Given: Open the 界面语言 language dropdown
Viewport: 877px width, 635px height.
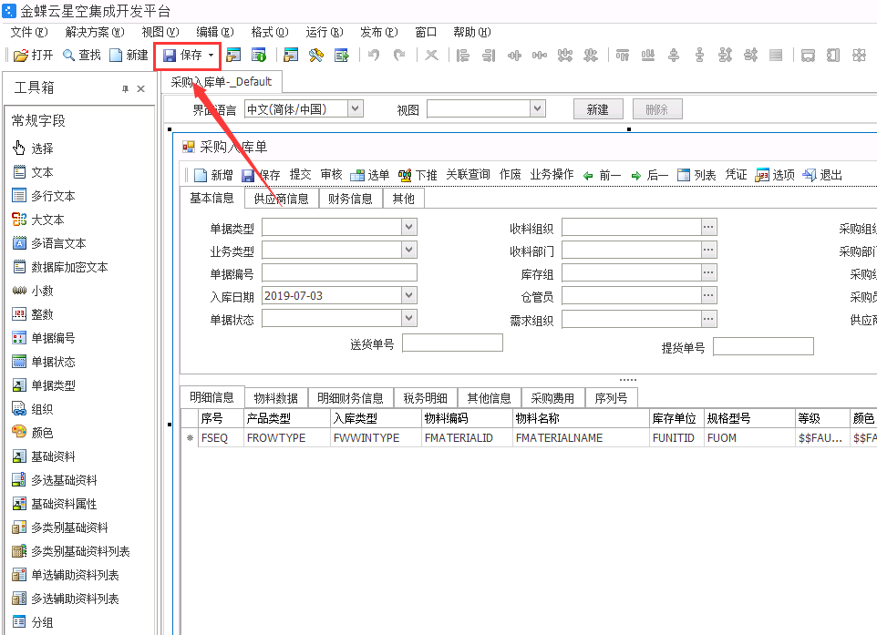Looking at the screenshot, I should (x=356, y=109).
